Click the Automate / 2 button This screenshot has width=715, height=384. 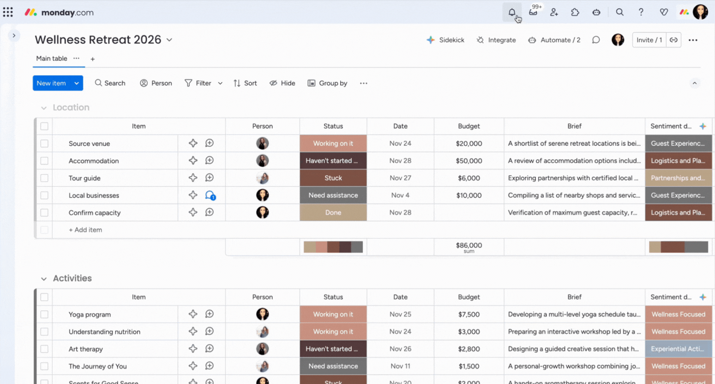tap(554, 40)
